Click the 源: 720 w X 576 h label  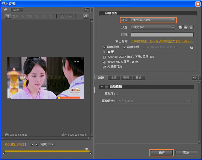pos(16,135)
